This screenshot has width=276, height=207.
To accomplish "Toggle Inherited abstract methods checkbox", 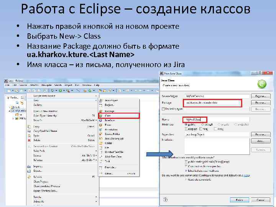I will (186, 171).
